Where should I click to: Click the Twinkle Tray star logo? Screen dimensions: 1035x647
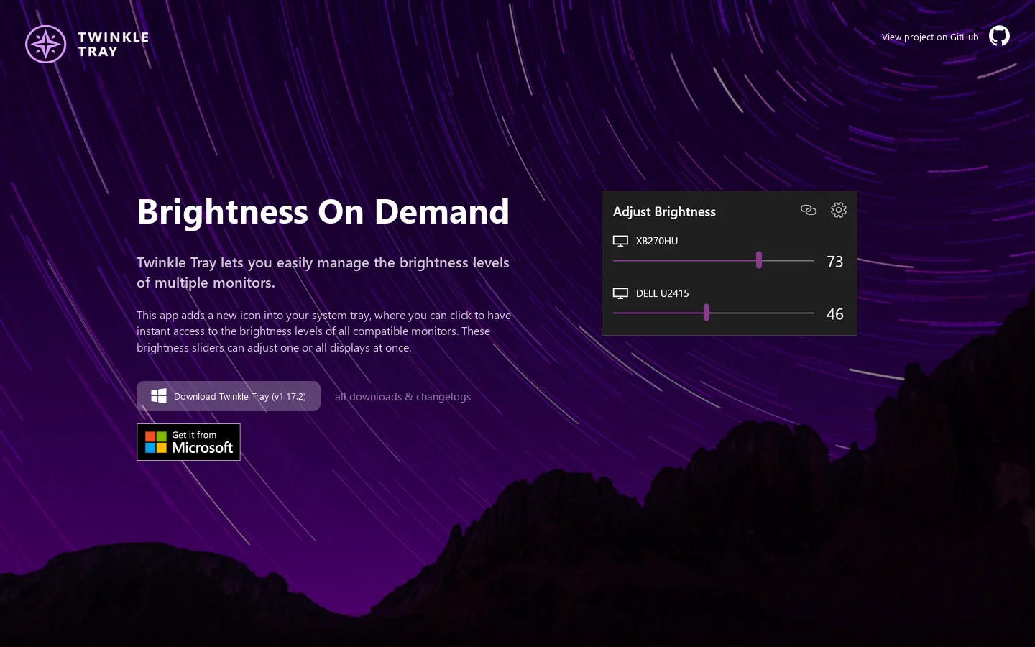(46, 44)
